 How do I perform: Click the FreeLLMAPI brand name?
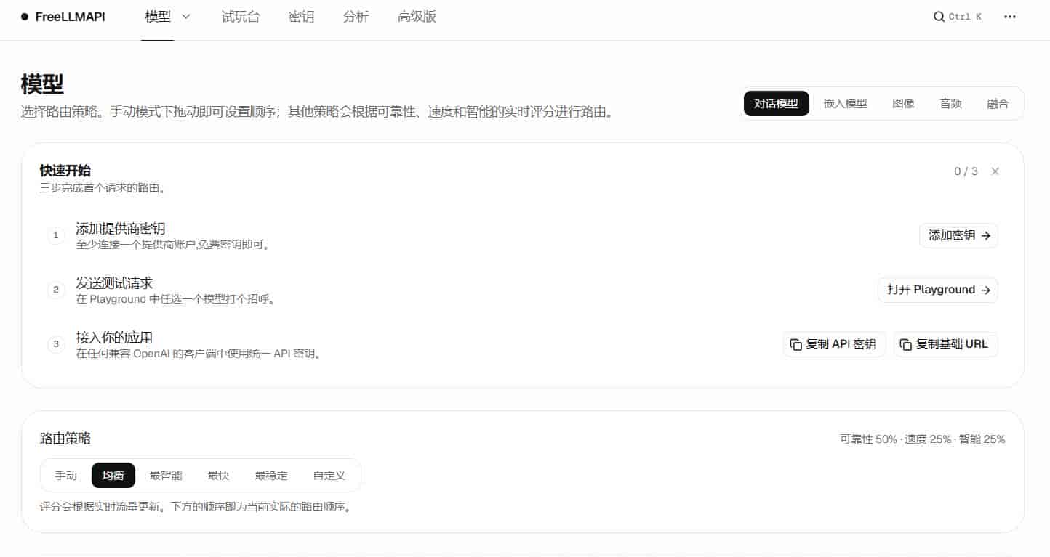[x=71, y=17]
